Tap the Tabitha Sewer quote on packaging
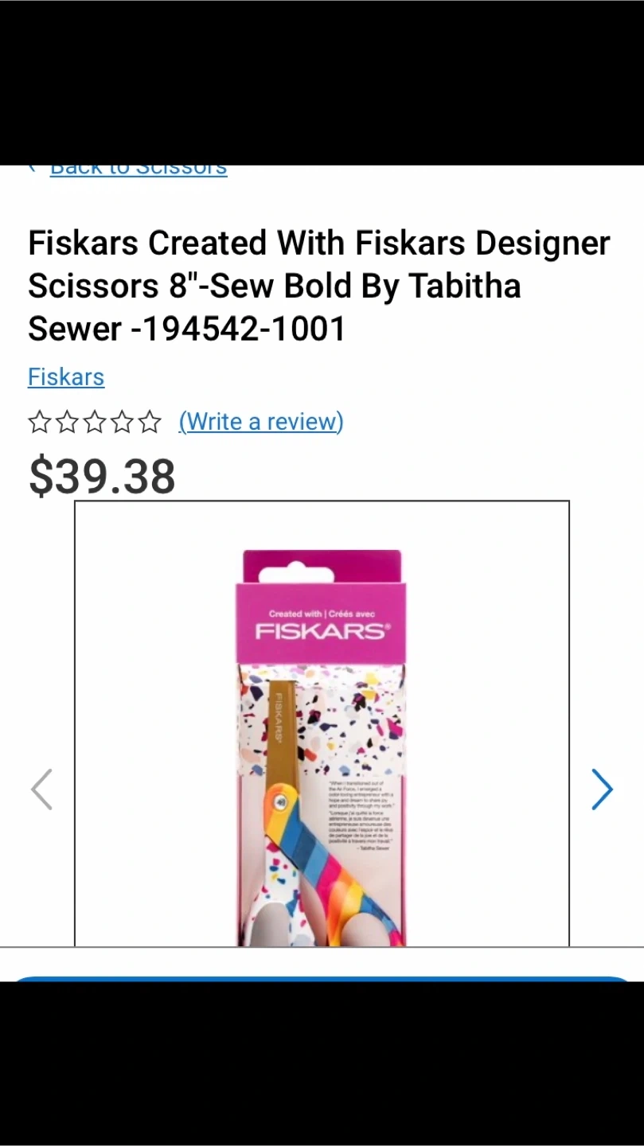Screen dimensions: 644x1146 [361, 816]
